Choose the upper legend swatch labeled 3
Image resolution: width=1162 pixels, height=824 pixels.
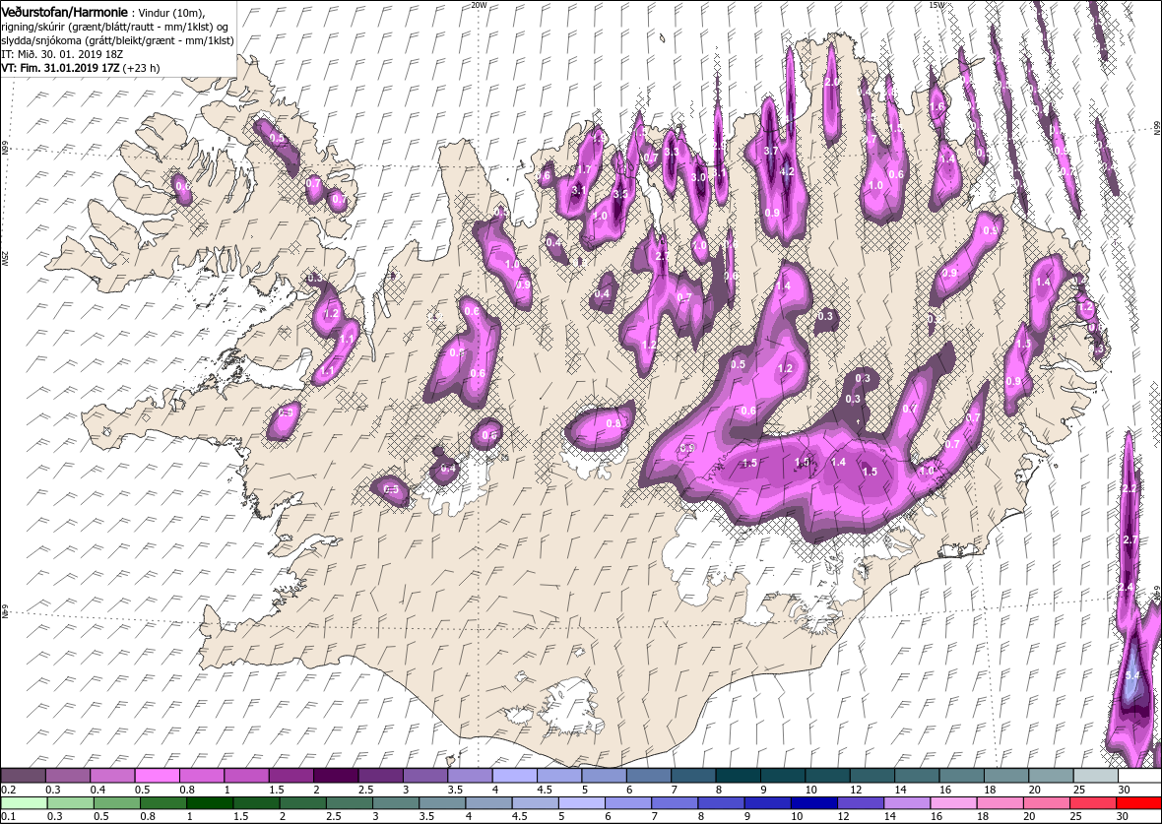(425, 775)
